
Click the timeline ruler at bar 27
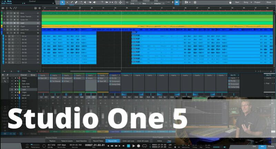point(80,8)
